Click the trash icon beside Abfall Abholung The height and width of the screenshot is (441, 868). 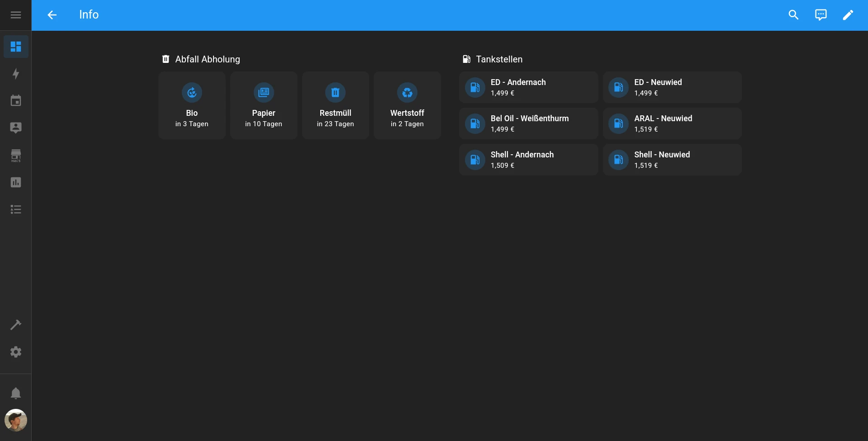coord(166,59)
